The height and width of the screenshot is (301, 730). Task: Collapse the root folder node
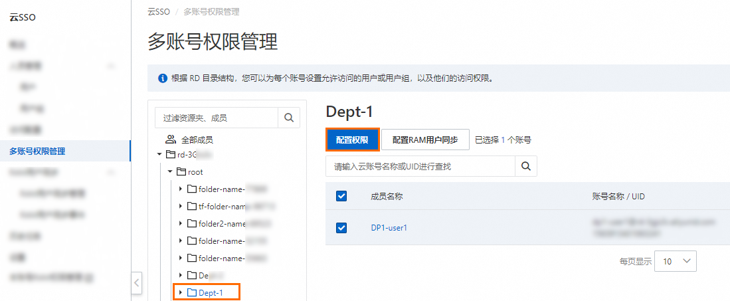click(x=170, y=172)
